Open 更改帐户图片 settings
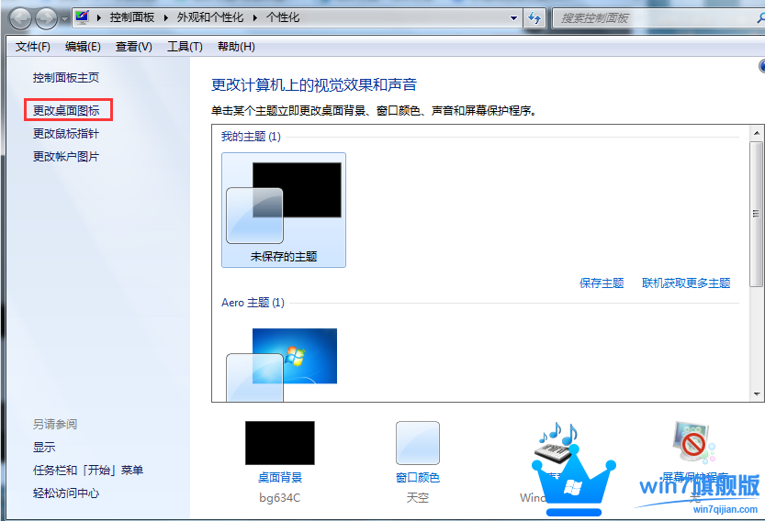This screenshot has width=765, height=521. point(66,157)
